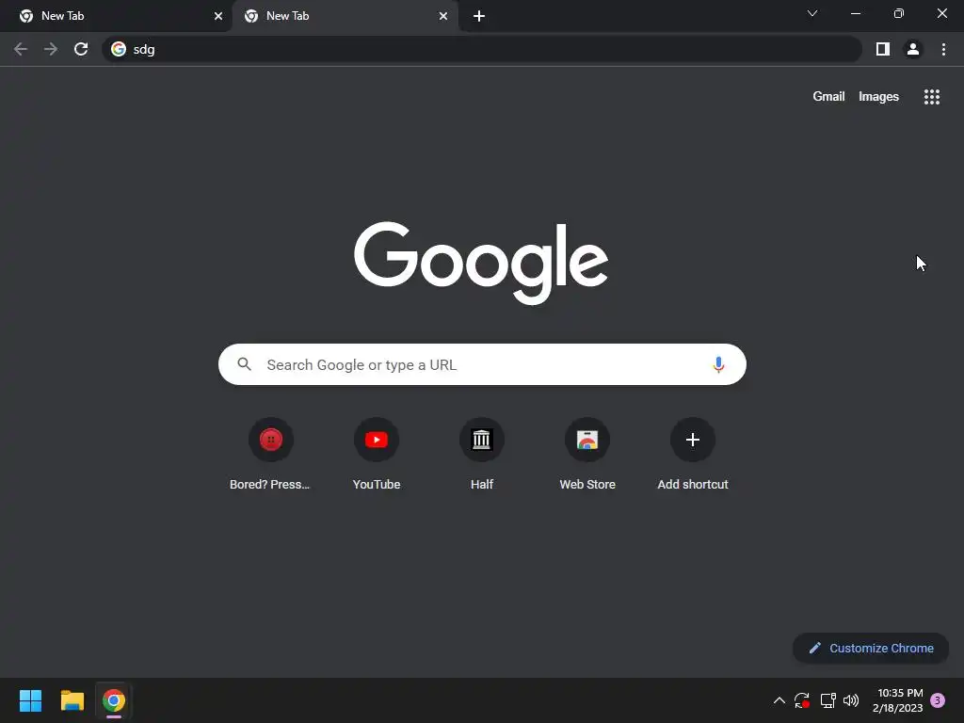Open the YouTube shortcut

pyautogui.click(x=377, y=455)
